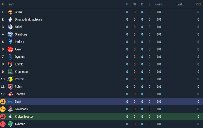Screen dimensions: 203x128
Task: Click the Lokomotiv club crest
Action: click(10, 109)
